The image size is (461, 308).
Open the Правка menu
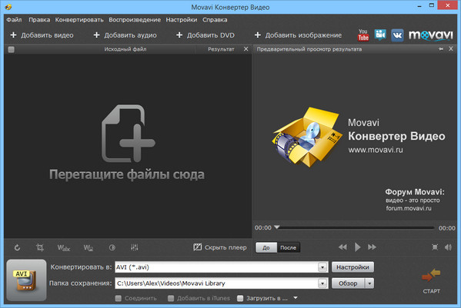tap(39, 20)
